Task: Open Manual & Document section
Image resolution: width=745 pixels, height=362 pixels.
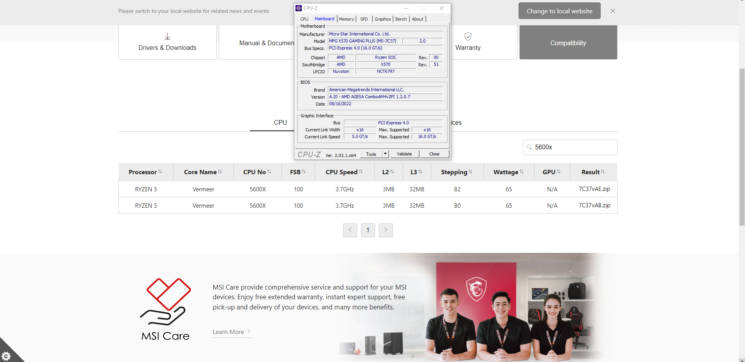Action: 266,43
